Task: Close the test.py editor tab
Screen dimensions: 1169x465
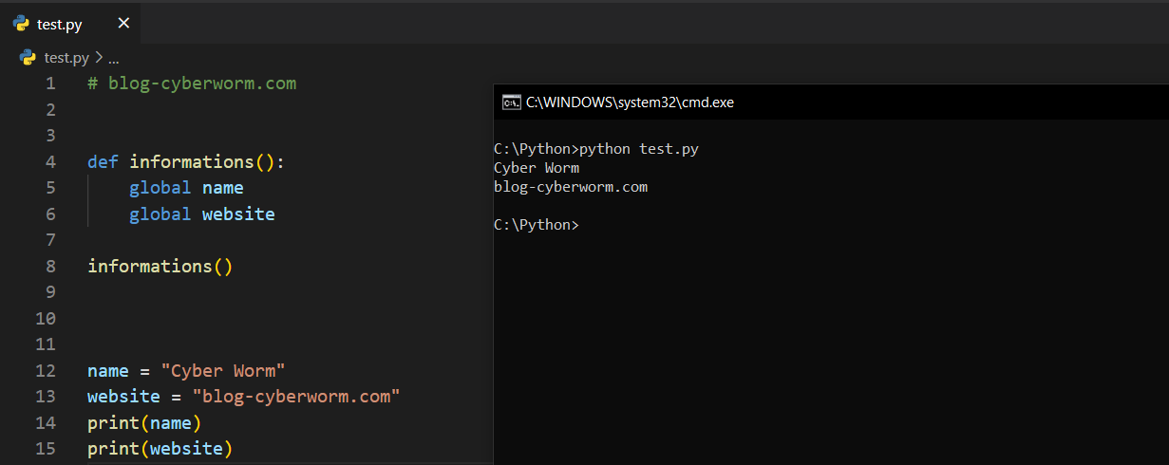Action: click(123, 24)
